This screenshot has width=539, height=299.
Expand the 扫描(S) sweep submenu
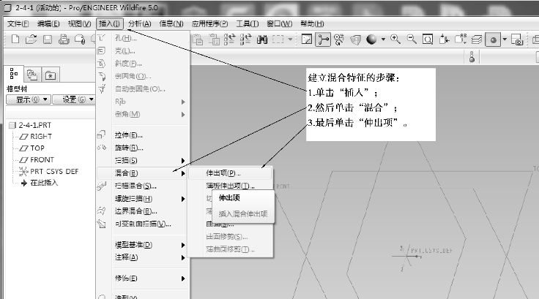click(143, 161)
